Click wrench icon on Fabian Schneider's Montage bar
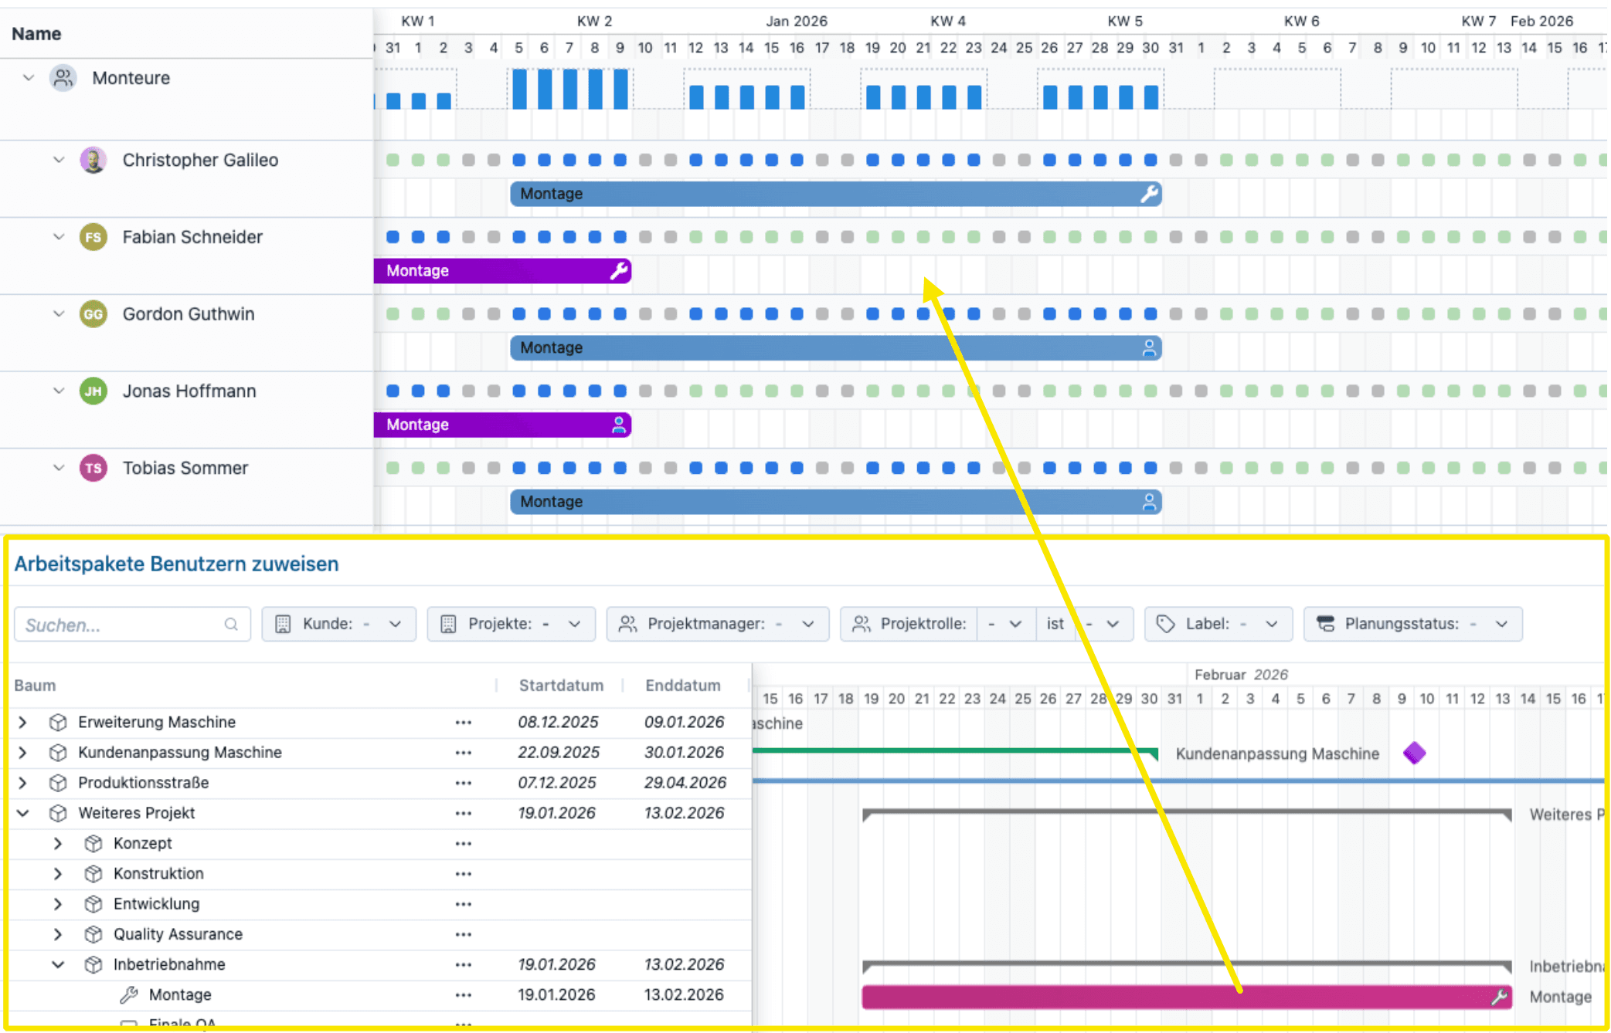 (x=619, y=271)
